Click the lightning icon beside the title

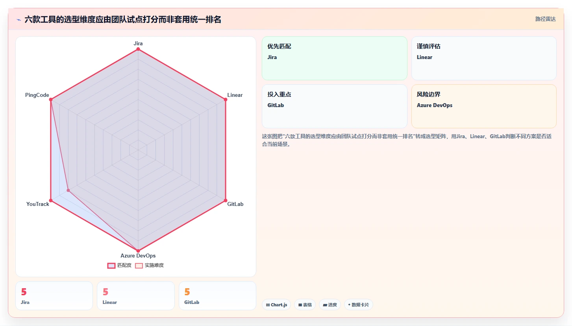pyautogui.click(x=19, y=20)
